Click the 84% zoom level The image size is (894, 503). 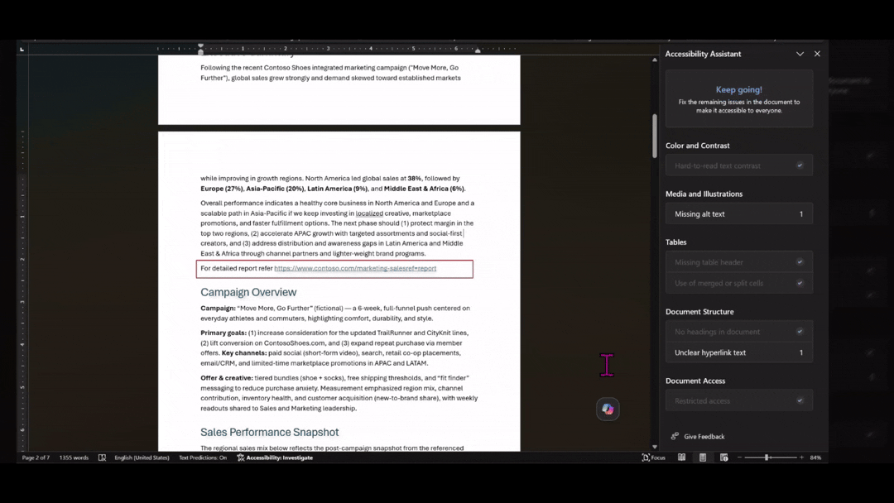[x=815, y=457]
